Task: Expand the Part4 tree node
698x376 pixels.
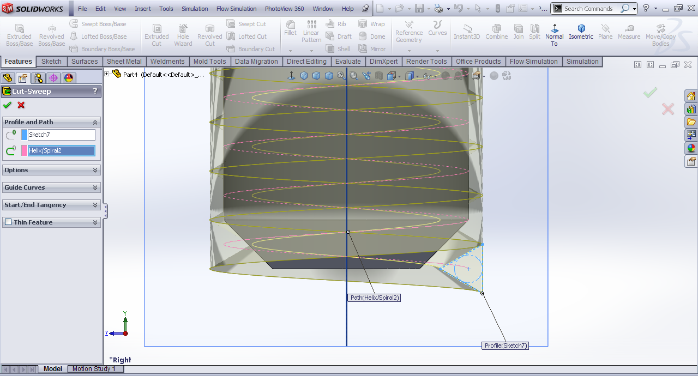Action: coord(107,74)
